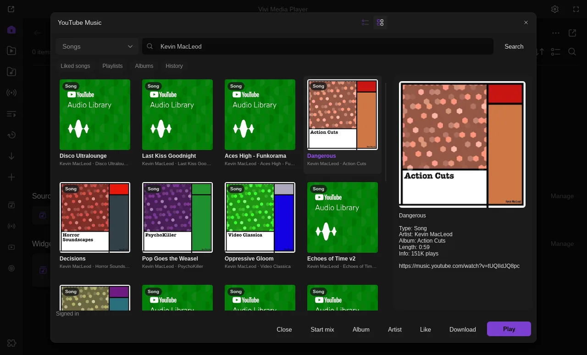
Task: Click the search magnifier in main window
Action: [572, 52]
